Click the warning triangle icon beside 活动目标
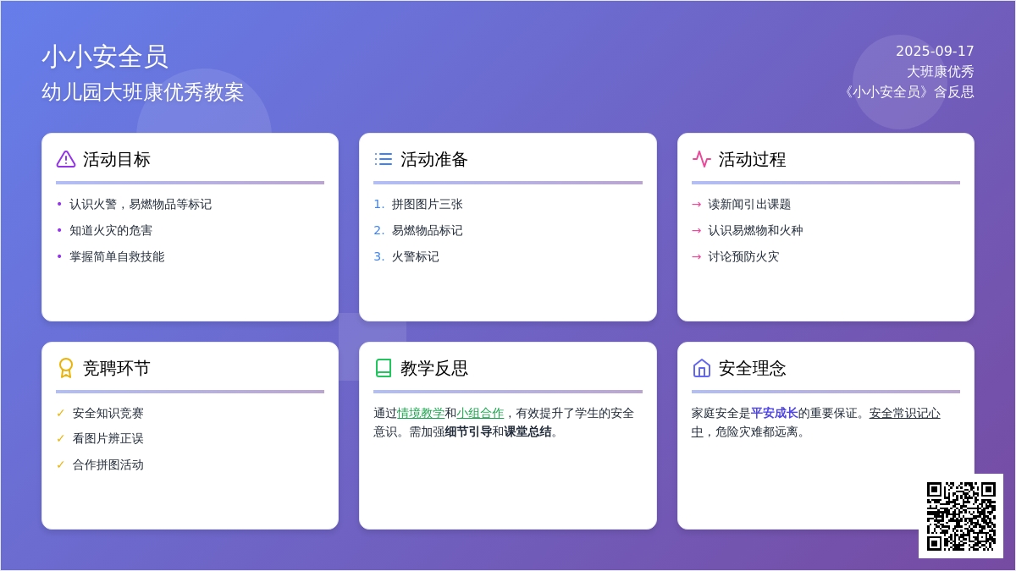Screen dimensions: 1016x571 (66, 159)
